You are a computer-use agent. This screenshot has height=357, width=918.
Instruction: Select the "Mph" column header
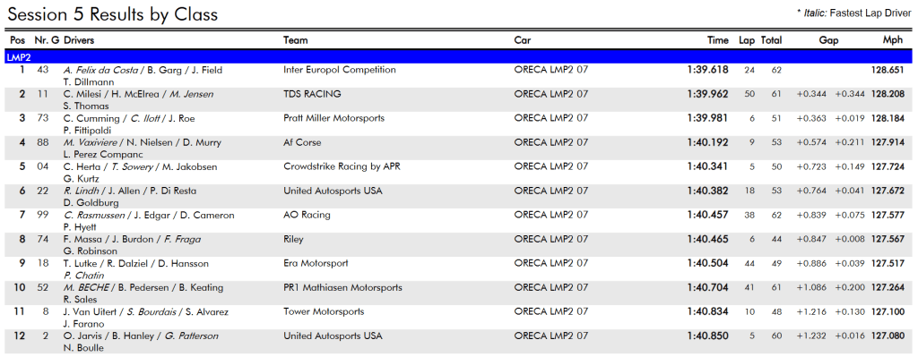pos(894,40)
